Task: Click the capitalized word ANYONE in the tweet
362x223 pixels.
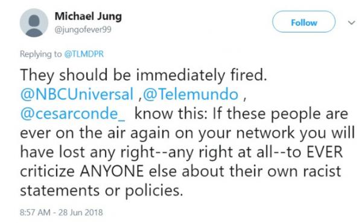Action: click(112, 171)
